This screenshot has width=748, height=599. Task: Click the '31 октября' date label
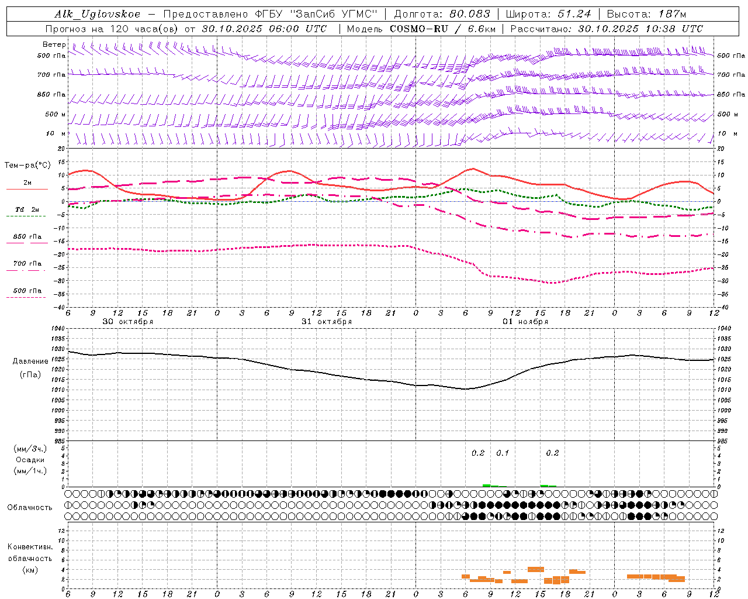327,321
